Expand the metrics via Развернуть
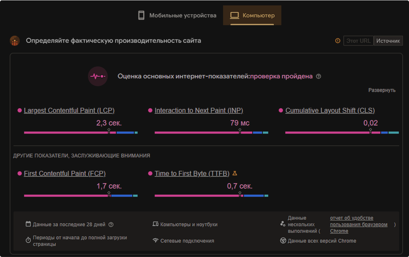Screen dimensions: 409x257 tap(382, 91)
